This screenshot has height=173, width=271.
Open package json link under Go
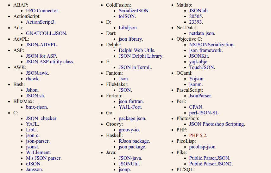132,118
